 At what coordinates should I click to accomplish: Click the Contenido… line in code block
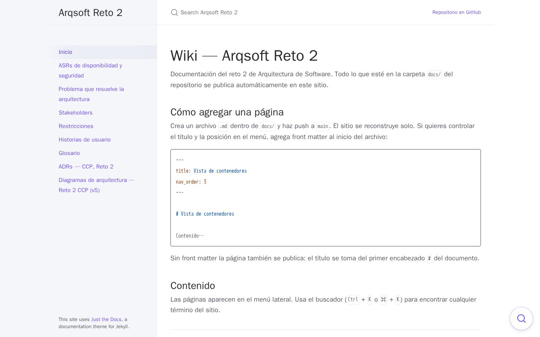[190, 236]
